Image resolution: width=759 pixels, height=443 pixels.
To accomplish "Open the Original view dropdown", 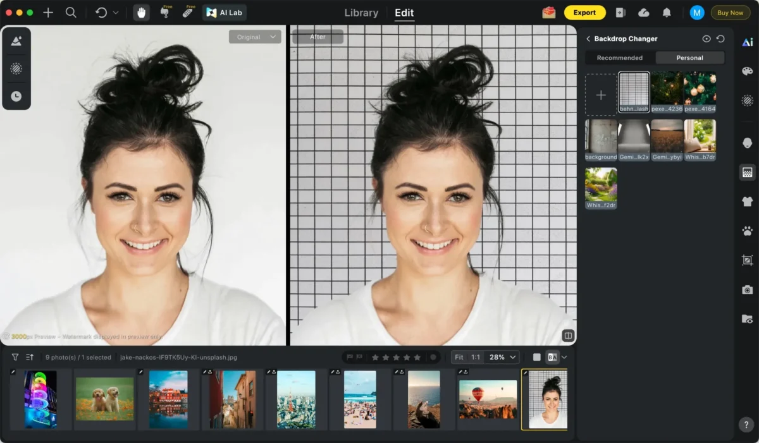I will click(x=255, y=37).
